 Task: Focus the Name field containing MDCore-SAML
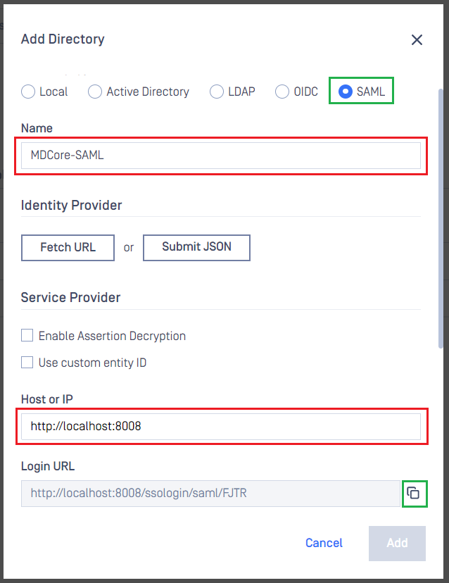(x=221, y=156)
